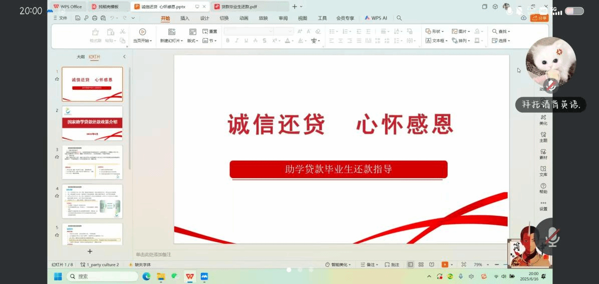Click the 新建幻灯片 new slide icon
Screen dimensions: 599x284
pos(172,32)
